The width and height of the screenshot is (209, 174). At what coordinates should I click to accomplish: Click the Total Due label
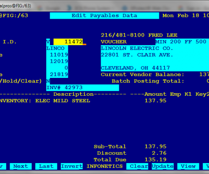tap(110, 160)
